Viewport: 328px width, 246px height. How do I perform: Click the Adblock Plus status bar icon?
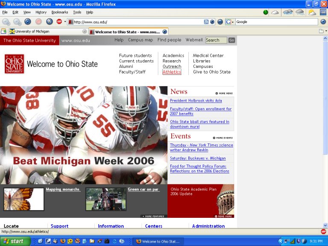point(323,231)
